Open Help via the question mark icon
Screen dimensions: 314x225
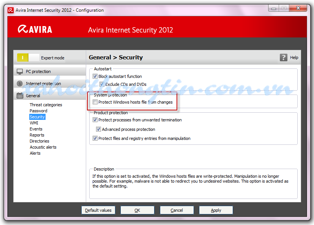point(283,57)
